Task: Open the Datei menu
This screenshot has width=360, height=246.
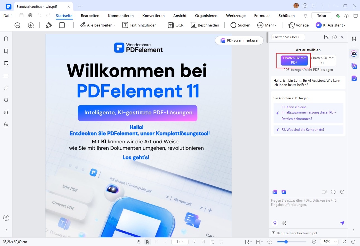Action: coord(8,16)
